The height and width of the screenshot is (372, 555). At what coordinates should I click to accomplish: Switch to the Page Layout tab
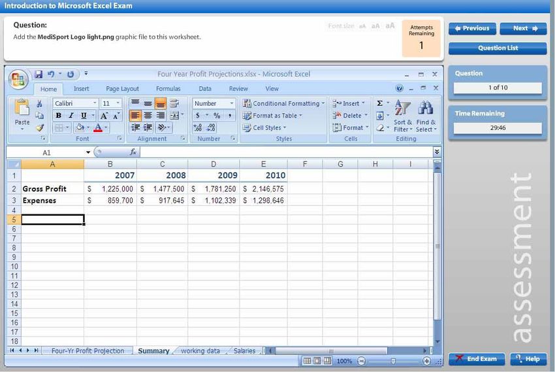pos(122,88)
